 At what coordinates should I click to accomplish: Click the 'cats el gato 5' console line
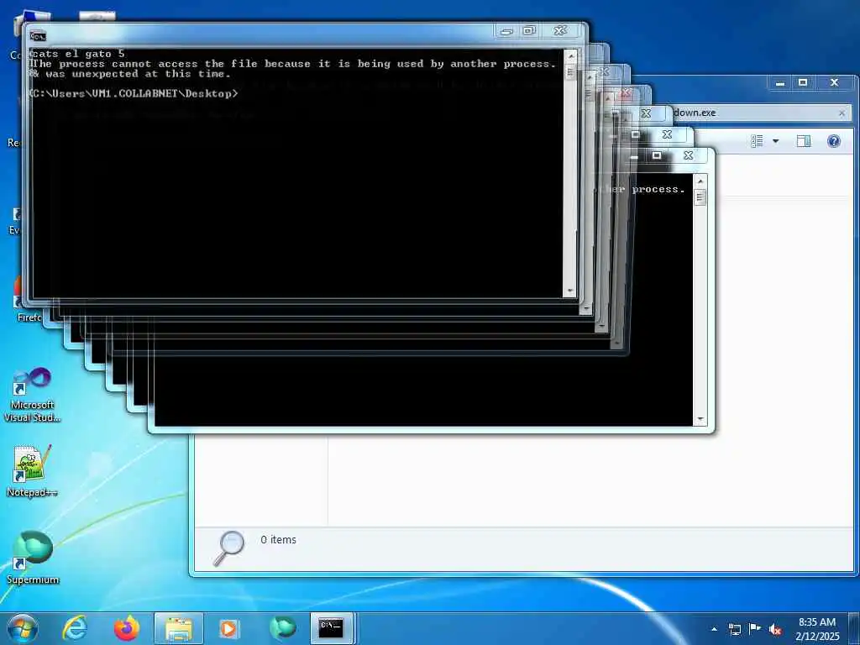click(77, 54)
